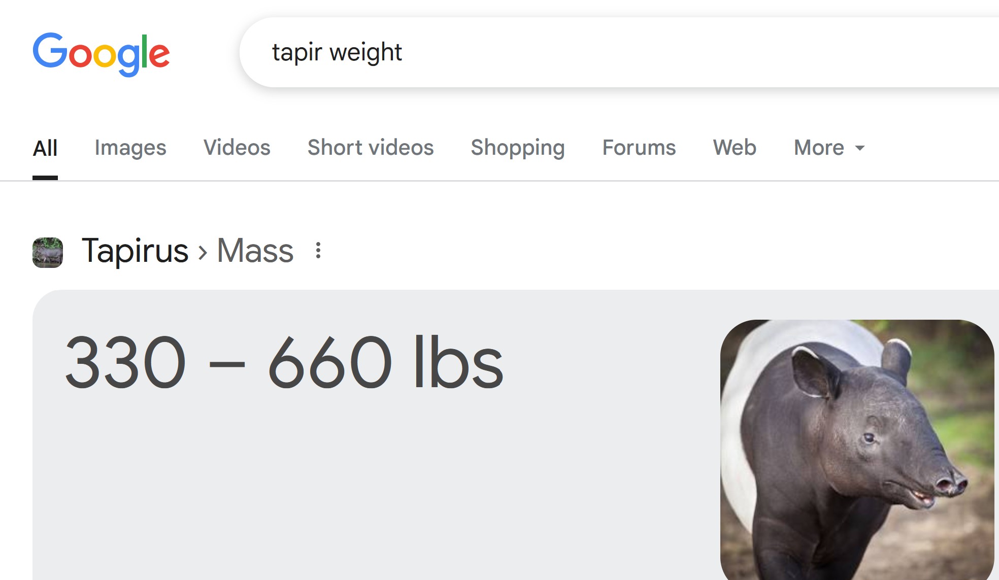Open the Short videos tab
Image resolution: width=999 pixels, height=580 pixels.
tap(371, 148)
